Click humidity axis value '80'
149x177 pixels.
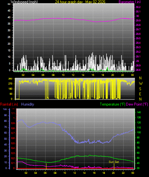[x=5, y=121]
